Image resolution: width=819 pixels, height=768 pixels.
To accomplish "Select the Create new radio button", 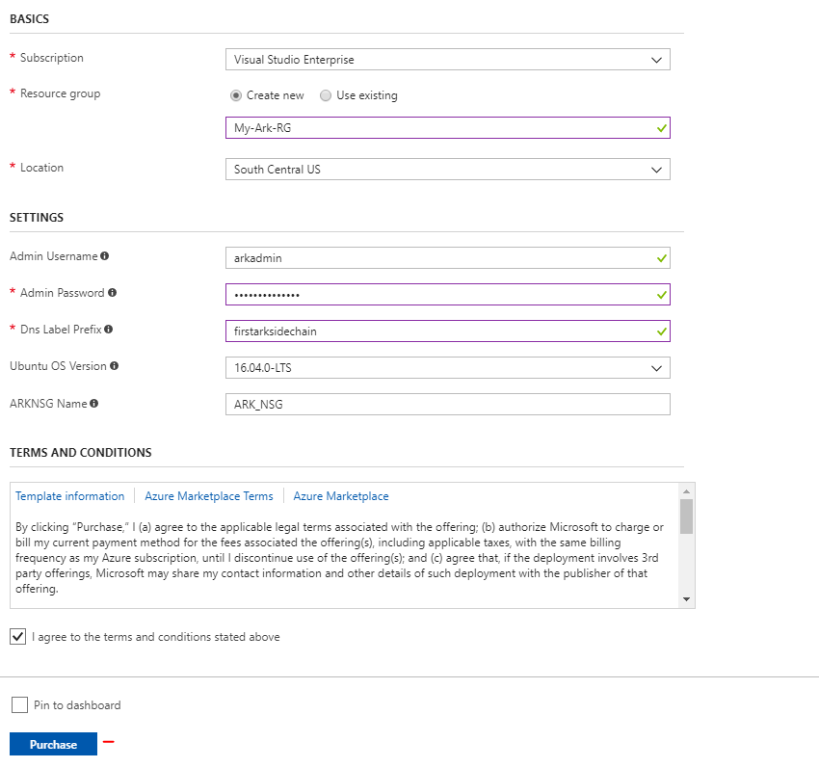I will [x=236, y=95].
